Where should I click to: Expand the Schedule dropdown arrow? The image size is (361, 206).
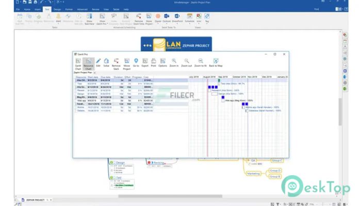coord(189,24)
